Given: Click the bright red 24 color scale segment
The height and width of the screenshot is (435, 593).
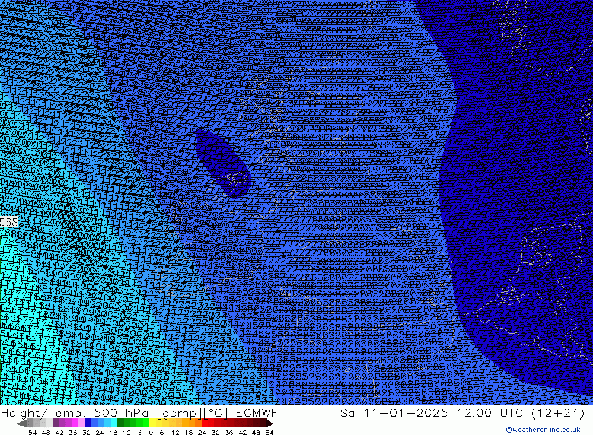Looking at the screenshot, I should [x=205, y=424].
